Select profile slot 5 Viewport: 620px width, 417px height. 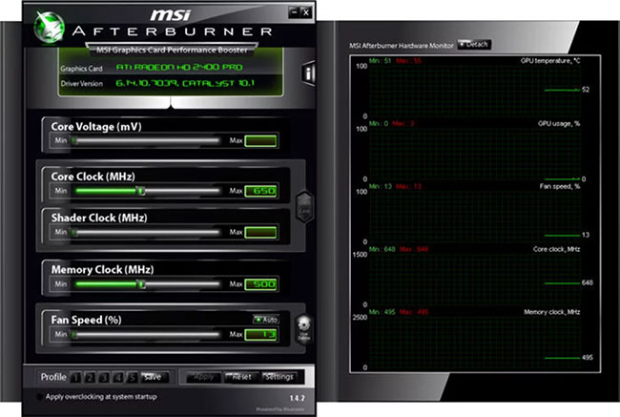tap(132, 378)
